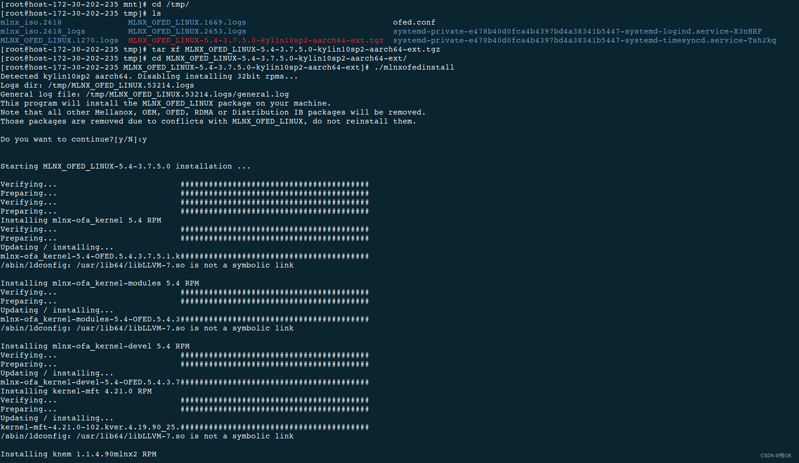Click the 'cd /tmp/' command line
The height and width of the screenshot is (463, 799).
(95, 4)
